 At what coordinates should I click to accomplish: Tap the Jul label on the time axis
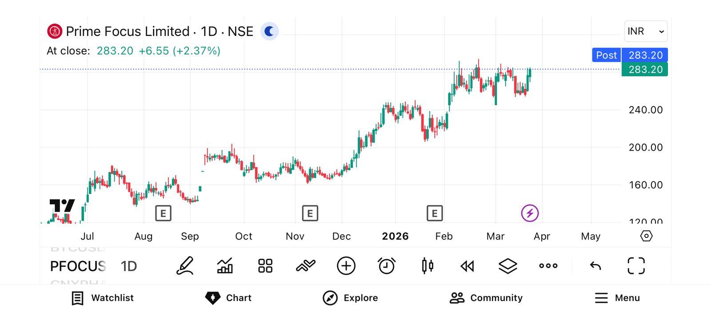[x=87, y=236]
